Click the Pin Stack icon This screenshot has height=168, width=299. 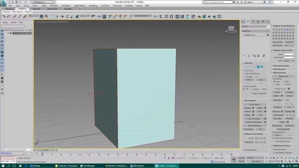[243, 56]
